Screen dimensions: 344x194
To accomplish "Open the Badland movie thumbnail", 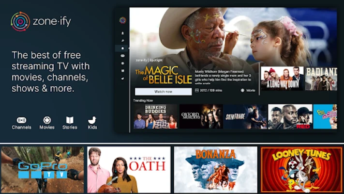I will point(321,79).
